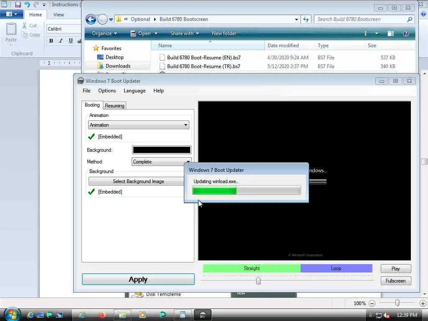Switch to the Booting tab
The height and width of the screenshot is (321, 428).
coord(92,105)
